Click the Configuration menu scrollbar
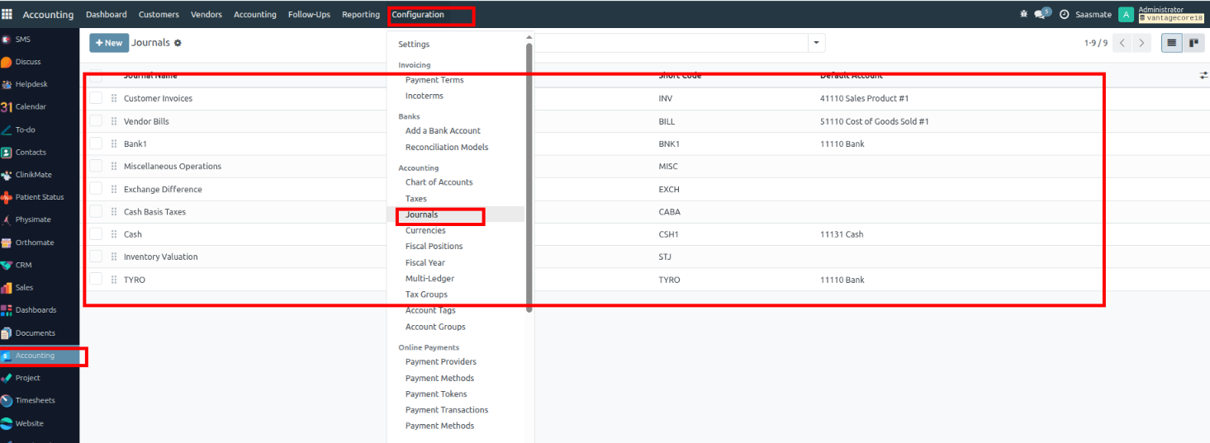This screenshot has width=1210, height=443. [529, 173]
